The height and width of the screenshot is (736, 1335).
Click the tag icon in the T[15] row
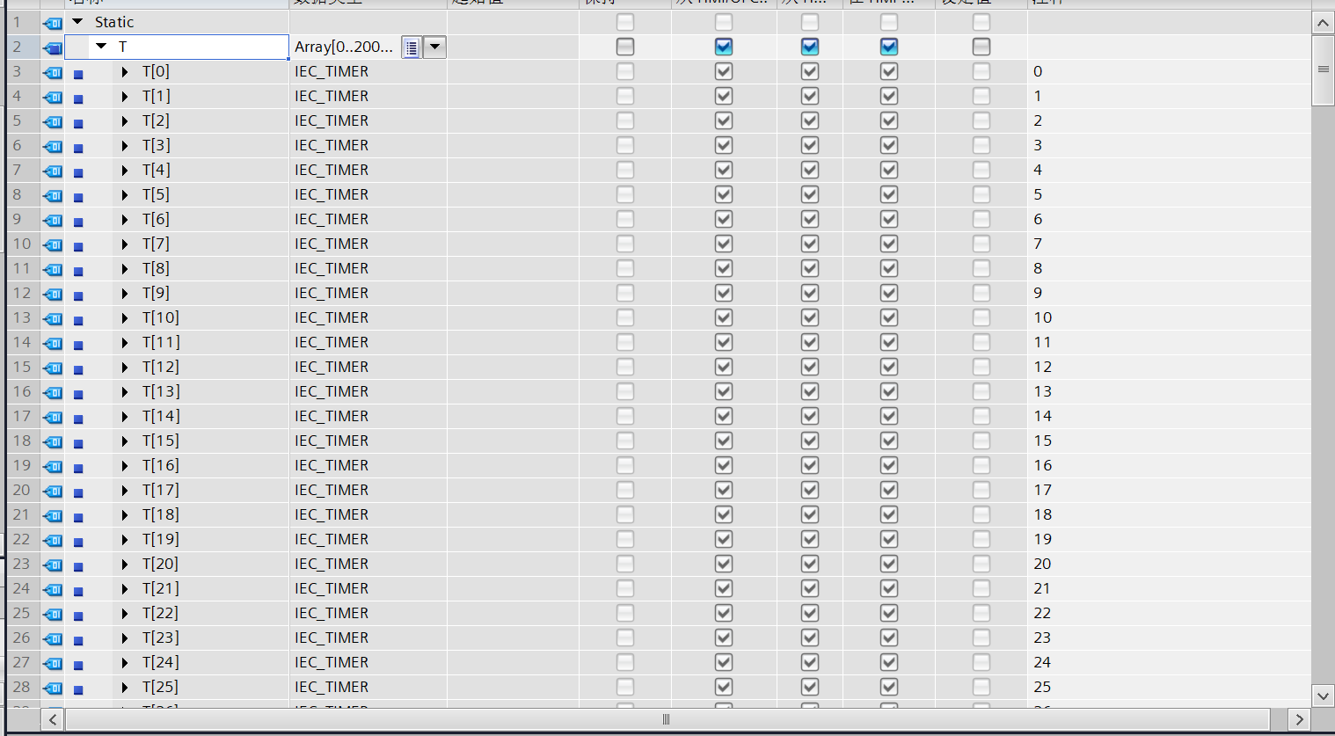[53, 441]
